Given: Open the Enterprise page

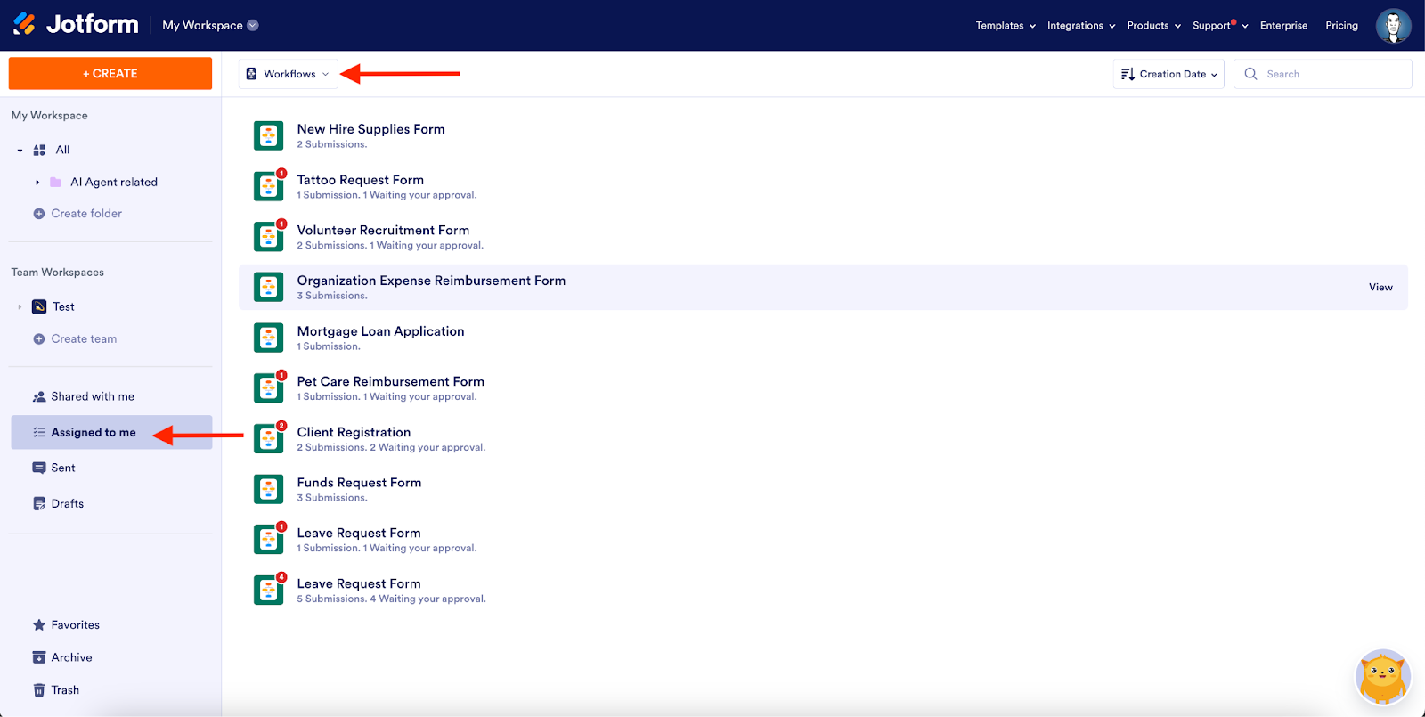Looking at the screenshot, I should pyautogui.click(x=1283, y=26).
